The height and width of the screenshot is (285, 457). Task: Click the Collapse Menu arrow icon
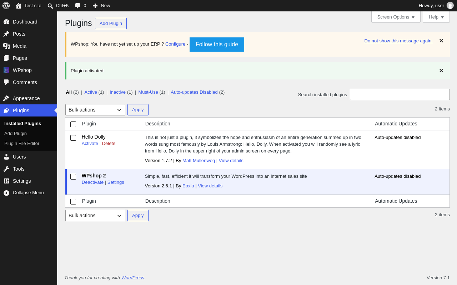click(6, 193)
